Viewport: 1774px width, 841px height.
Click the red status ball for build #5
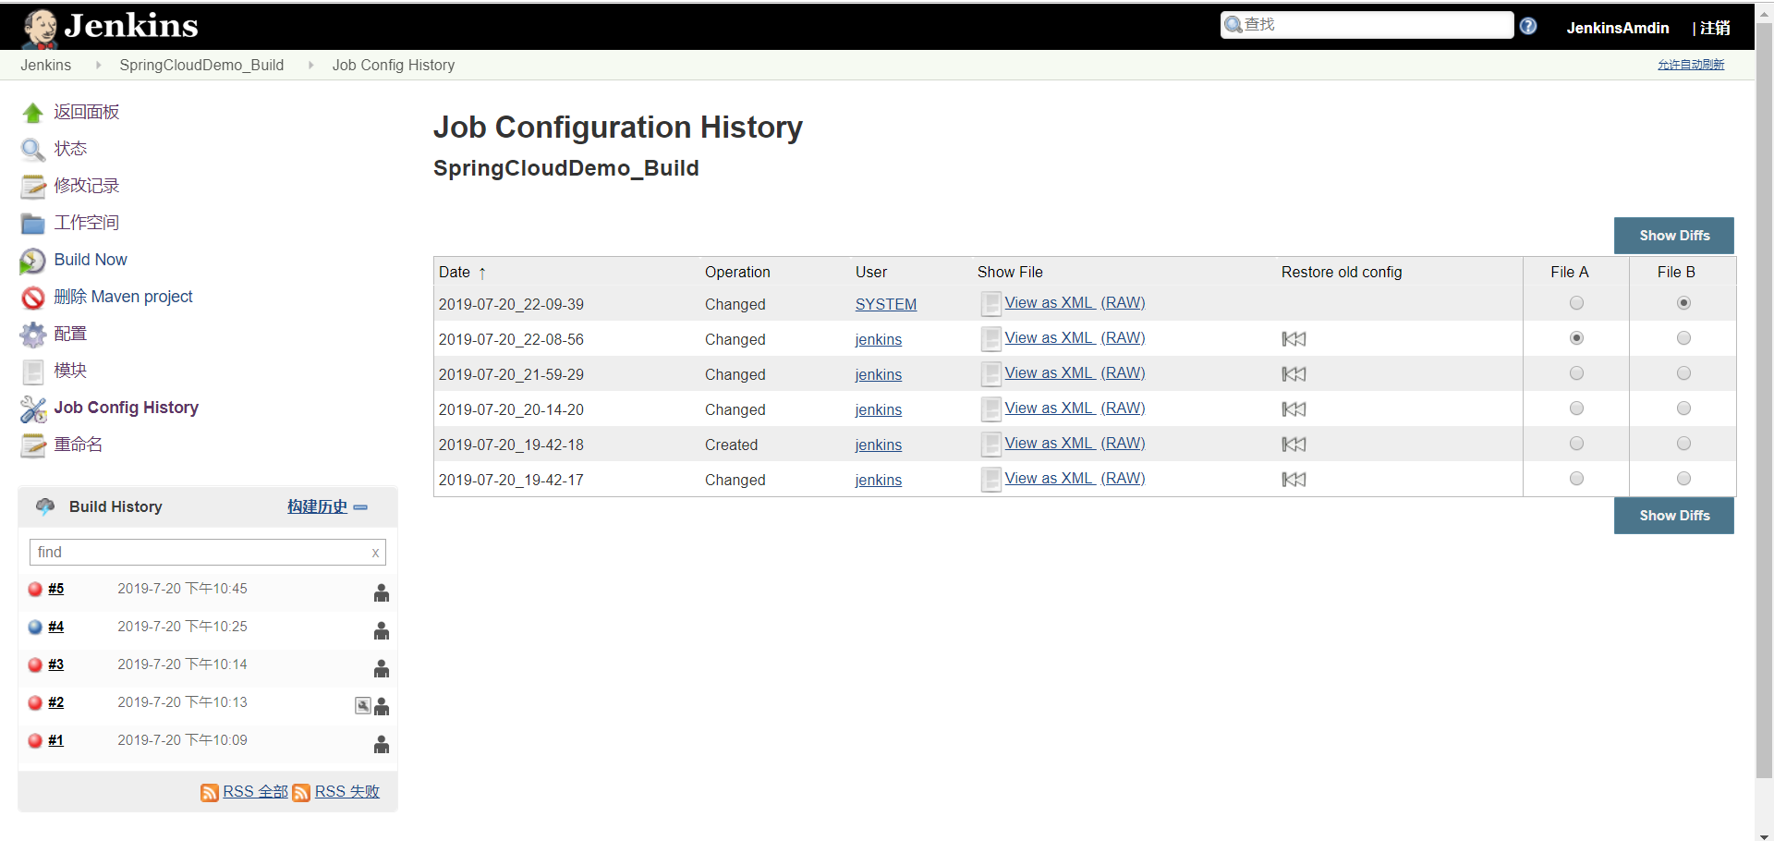35,589
